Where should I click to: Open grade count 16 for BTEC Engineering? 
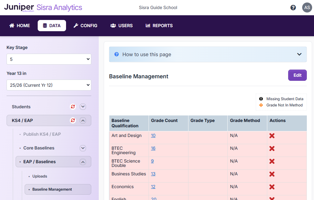(x=153, y=148)
